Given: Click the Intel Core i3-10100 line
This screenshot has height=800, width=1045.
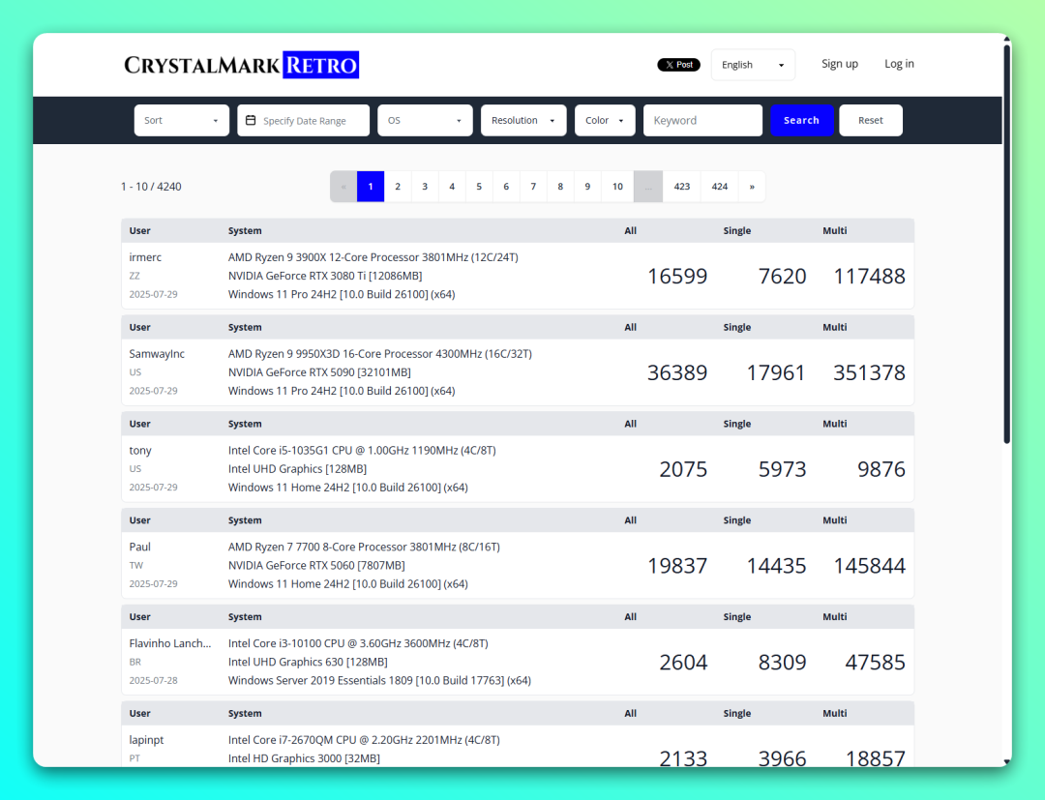Looking at the screenshot, I should [358, 643].
